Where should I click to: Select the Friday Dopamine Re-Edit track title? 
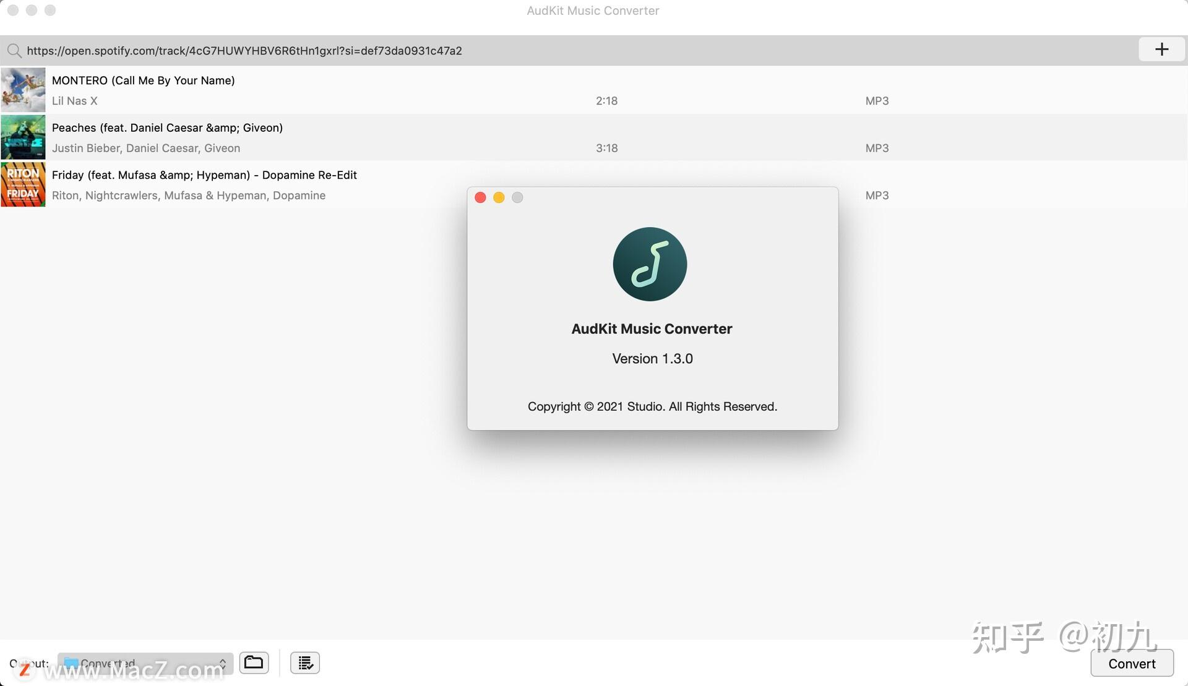(x=204, y=175)
